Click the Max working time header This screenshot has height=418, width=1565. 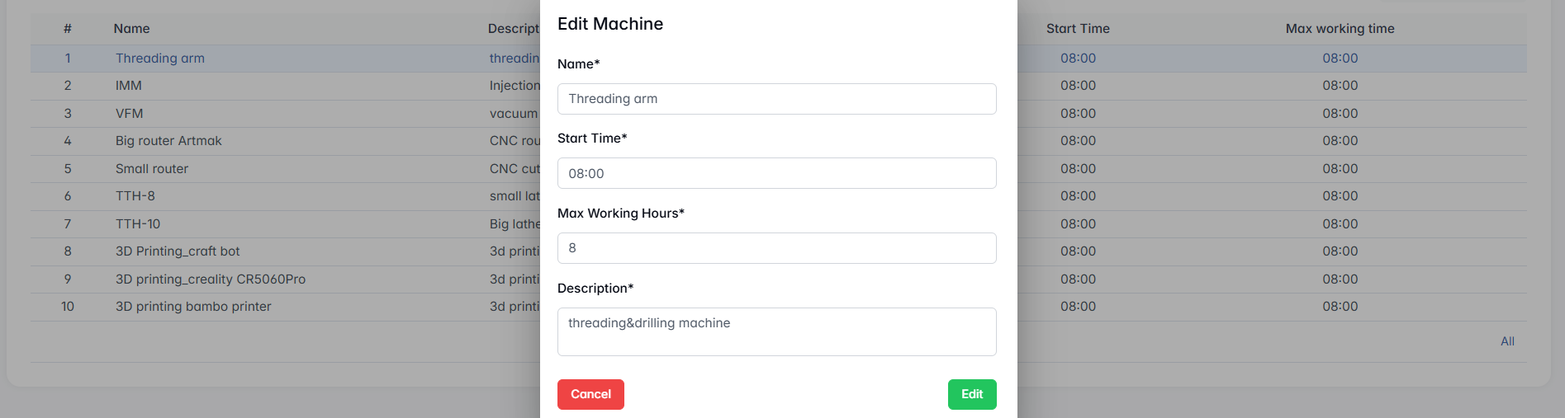[x=1340, y=29]
